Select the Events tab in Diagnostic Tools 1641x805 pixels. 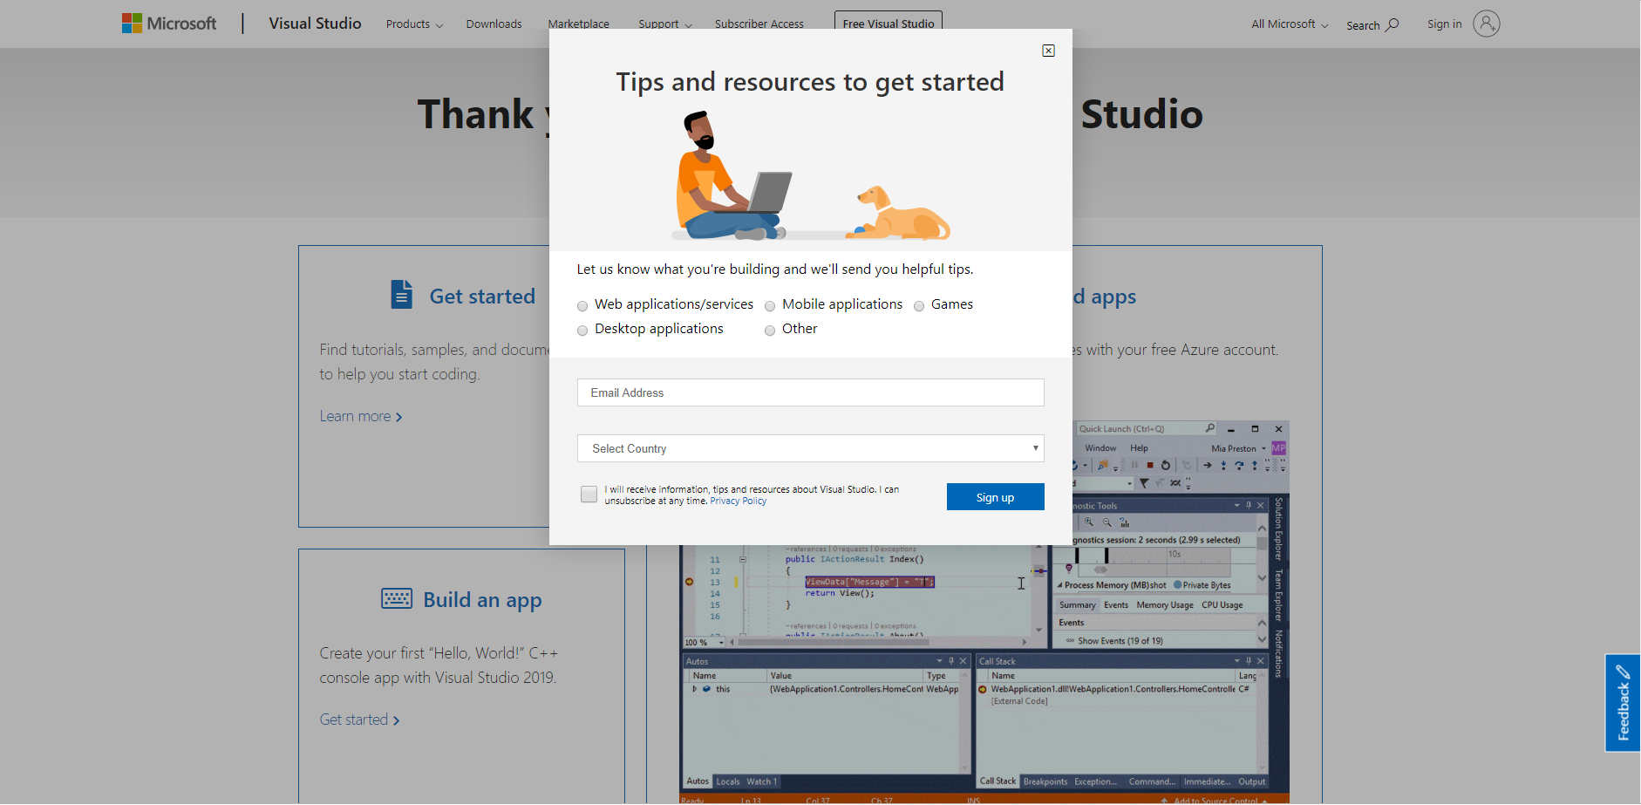(1116, 605)
